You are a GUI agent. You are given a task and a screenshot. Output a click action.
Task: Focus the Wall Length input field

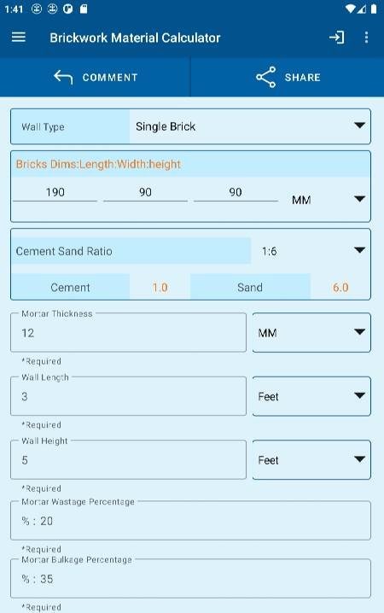coord(128,396)
